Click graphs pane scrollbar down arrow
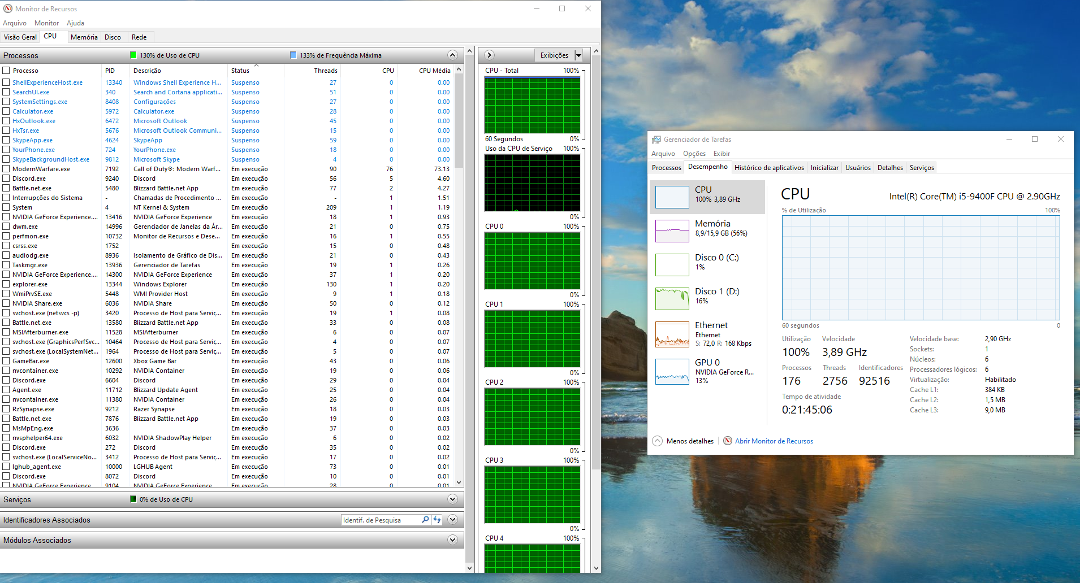1080x583 pixels. tap(596, 568)
